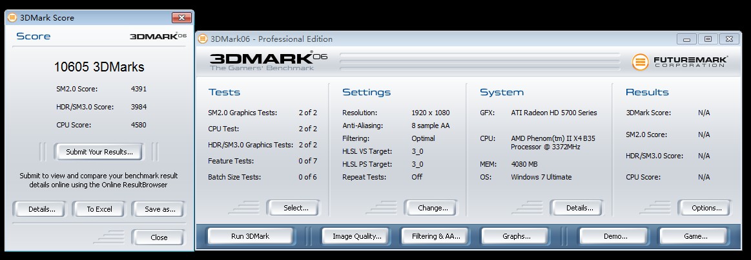Click the Futuremark Corporation logo
This screenshot has width=751, height=260.
click(x=679, y=62)
